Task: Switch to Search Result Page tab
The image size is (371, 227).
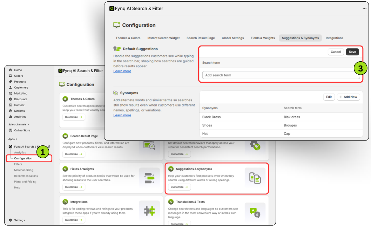Action: (x=201, y=38)
